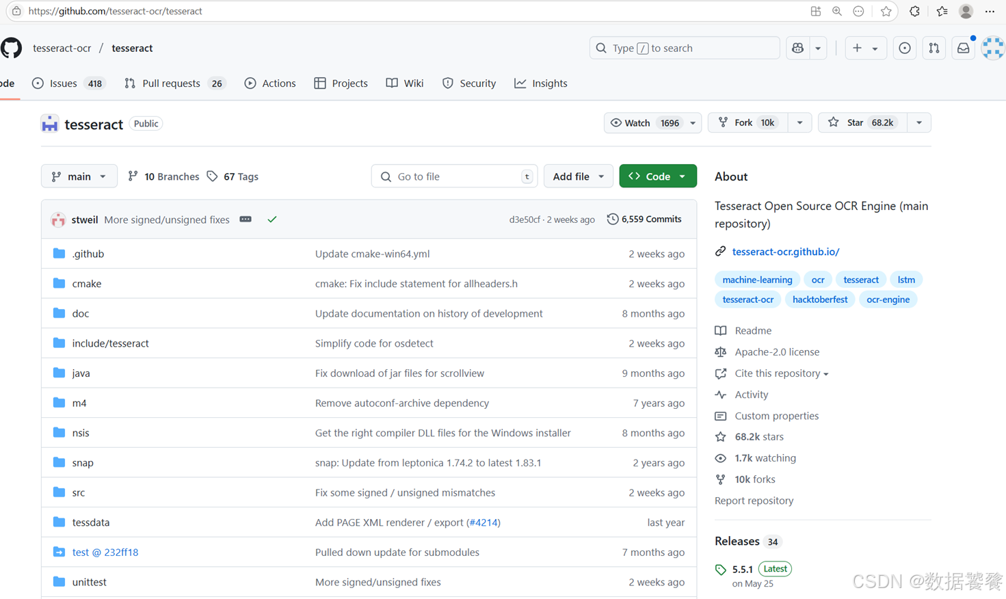Favorite this page with the browser star
This screenshot has width=1006, height=599.
pyautogui.click(x=886, y=11)
